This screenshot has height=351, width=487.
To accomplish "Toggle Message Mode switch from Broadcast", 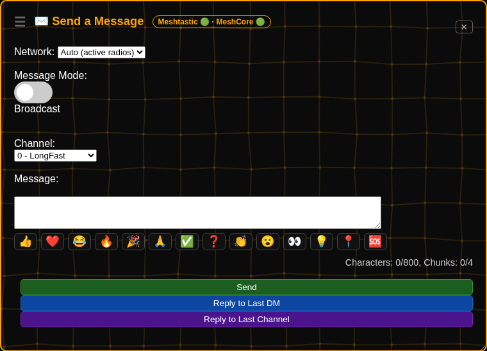I will point(33,92).
